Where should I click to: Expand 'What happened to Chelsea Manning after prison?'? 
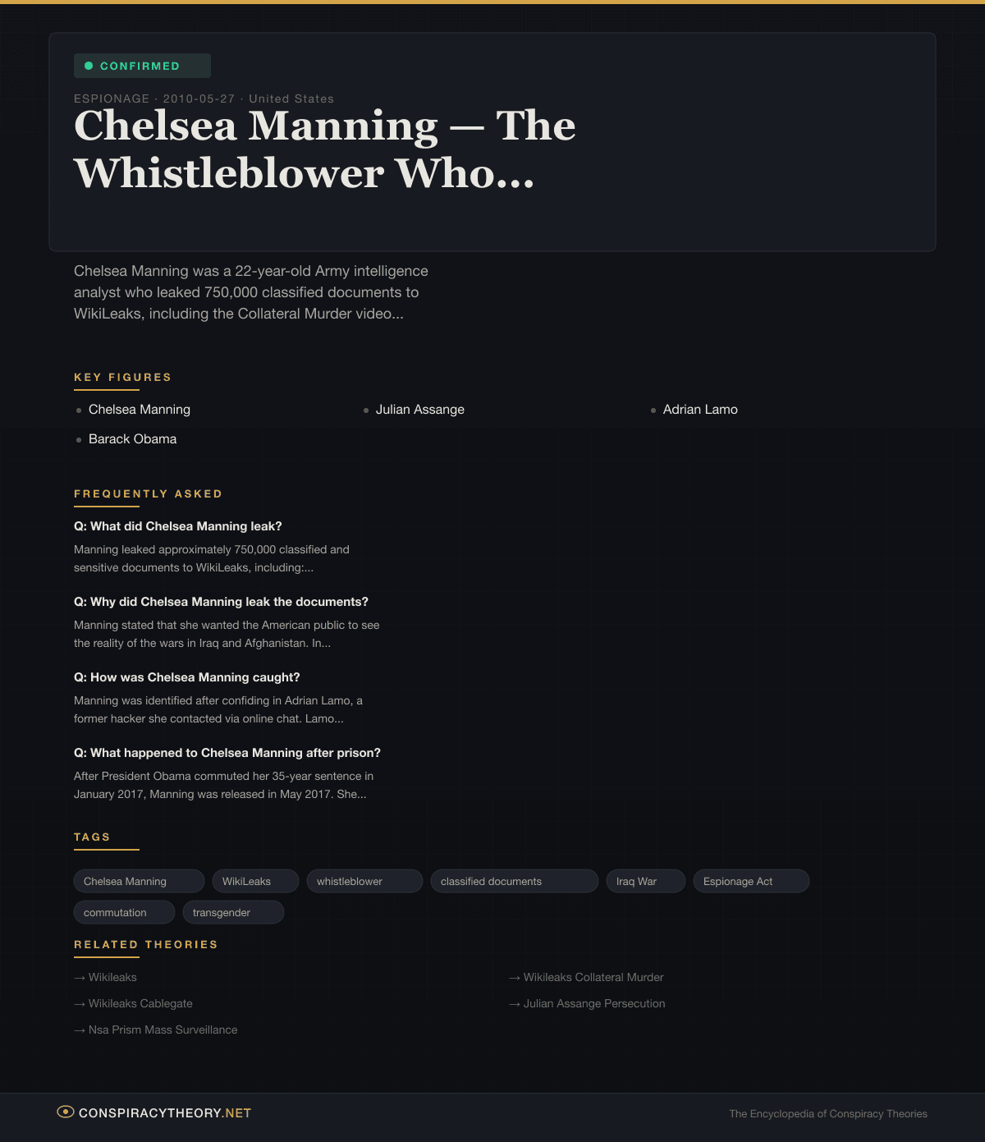(x=227, y=753)
